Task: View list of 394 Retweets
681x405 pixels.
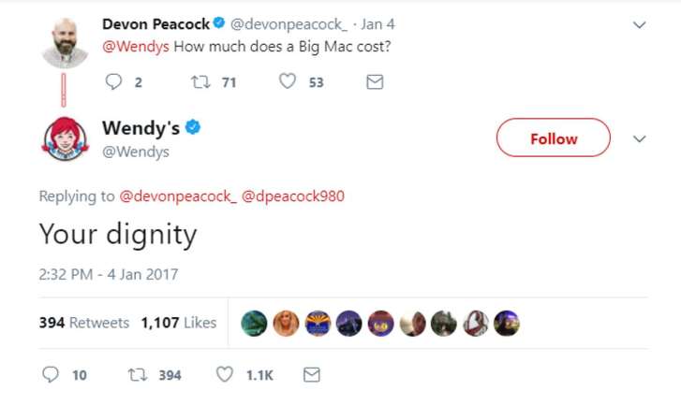Action: point(84,323)
